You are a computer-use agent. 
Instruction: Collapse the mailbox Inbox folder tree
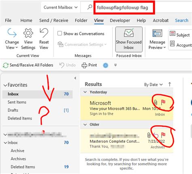click(x=5, y=143)
